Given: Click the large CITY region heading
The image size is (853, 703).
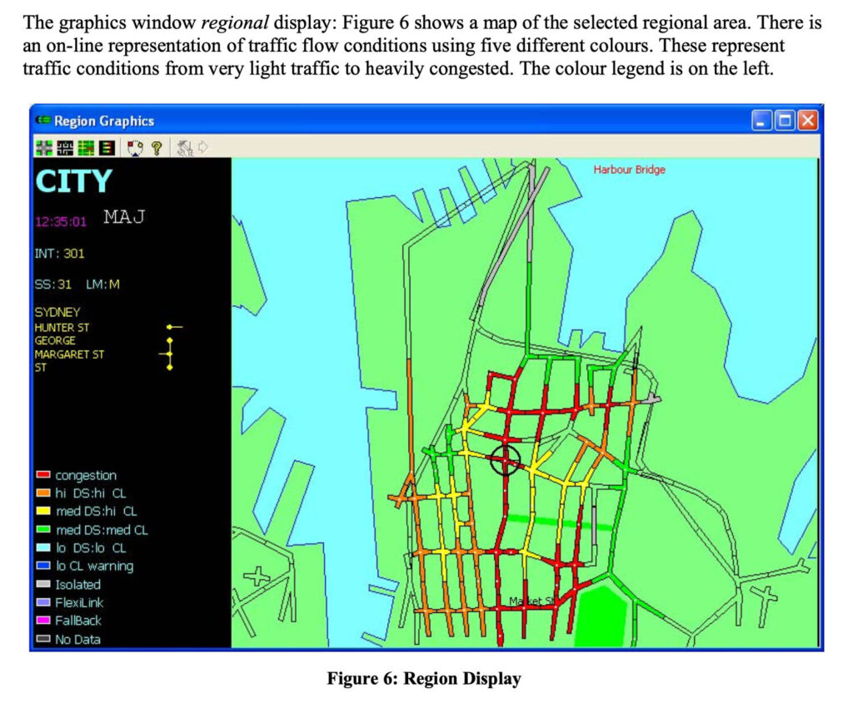Looking at the screenshot, I should [x=73, y=181].
